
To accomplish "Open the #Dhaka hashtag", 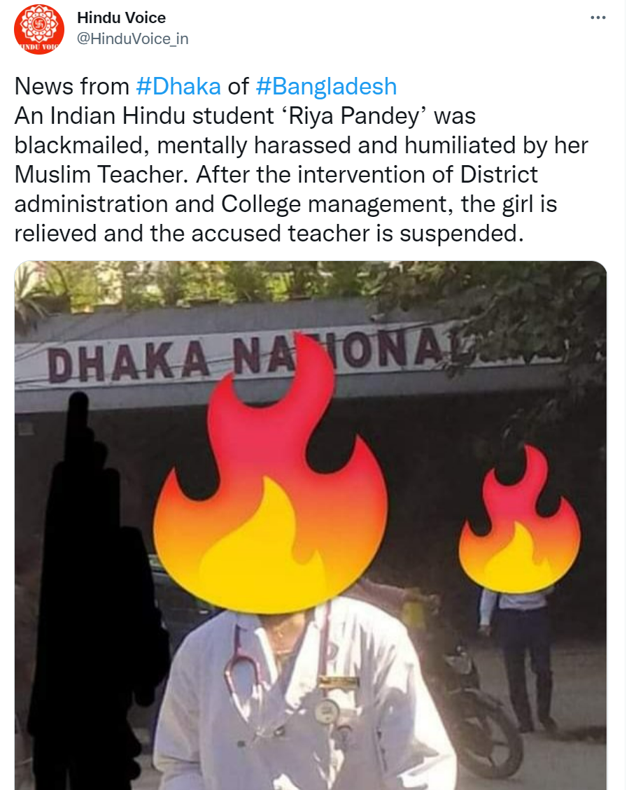I will click(178, 86).
